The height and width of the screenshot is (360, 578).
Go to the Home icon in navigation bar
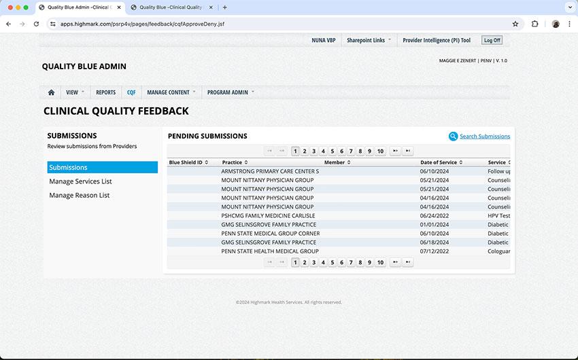[x=51, y=92]
